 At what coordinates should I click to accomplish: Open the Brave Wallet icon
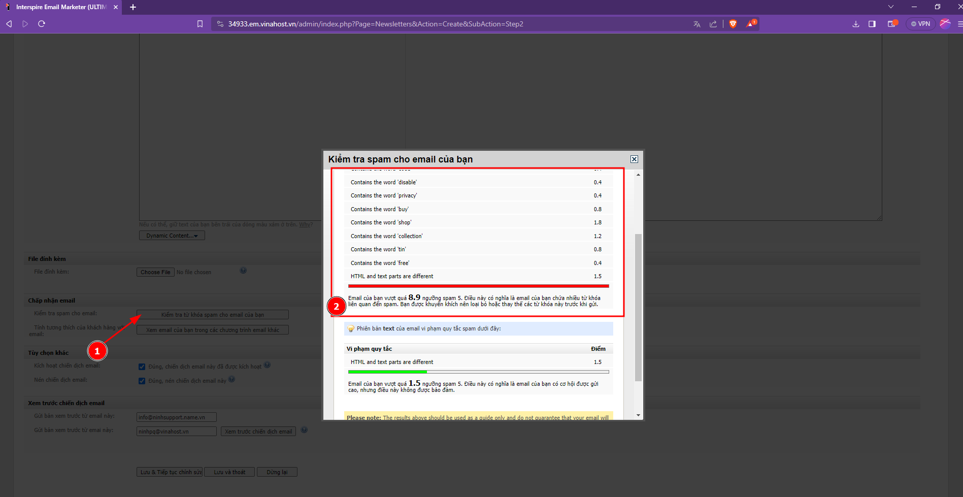pos(891,24)
